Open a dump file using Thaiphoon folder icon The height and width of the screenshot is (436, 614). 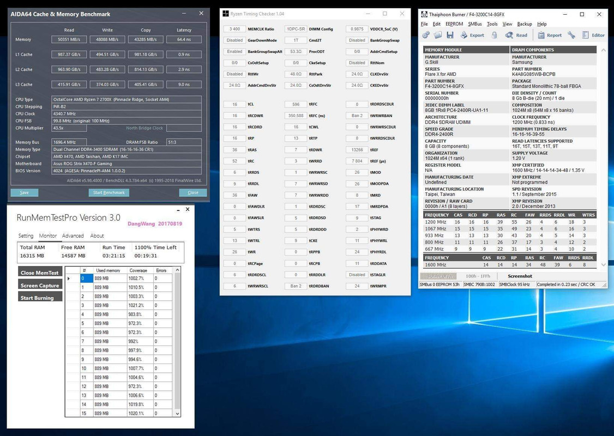pos(438,35)
